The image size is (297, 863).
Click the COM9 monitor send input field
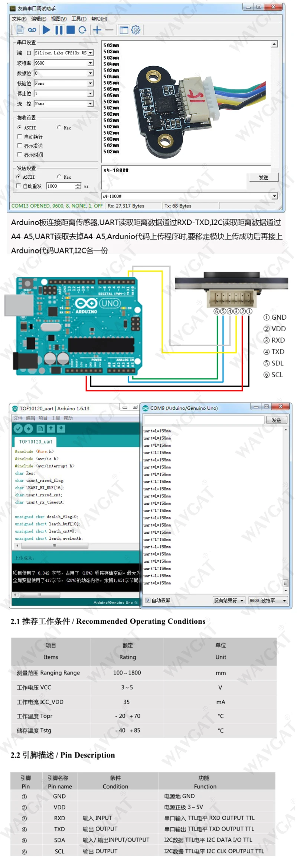(204, 420)
